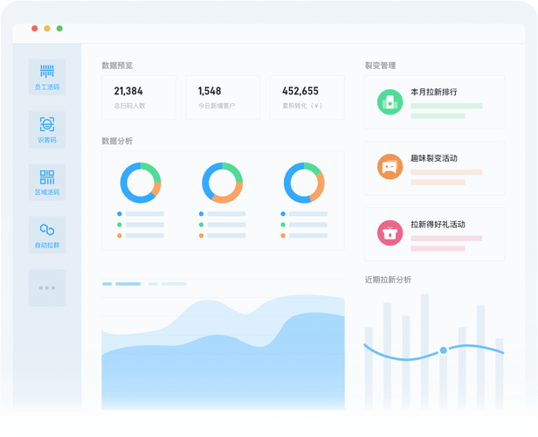
Task: Select the 今日新增客户 stat card showing 1,548
Action: pyautogui.click(x=223, y=97)
